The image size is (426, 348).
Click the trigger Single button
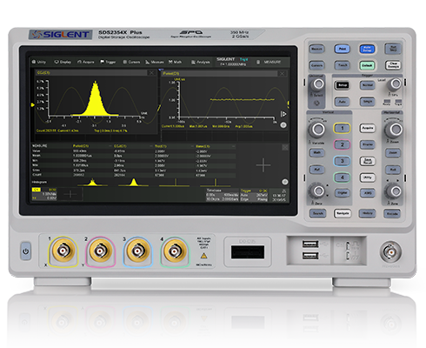pos(367,102)
